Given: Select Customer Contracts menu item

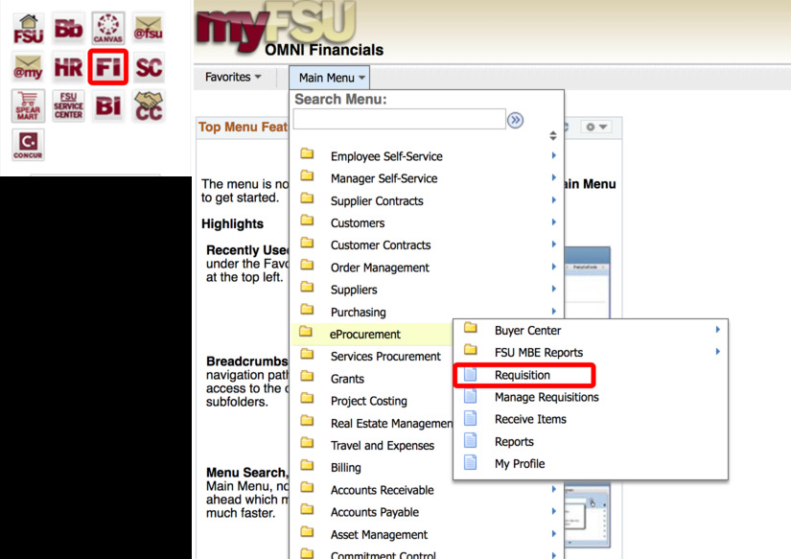Looking at the screenshot, I should (x=381, y=245).
